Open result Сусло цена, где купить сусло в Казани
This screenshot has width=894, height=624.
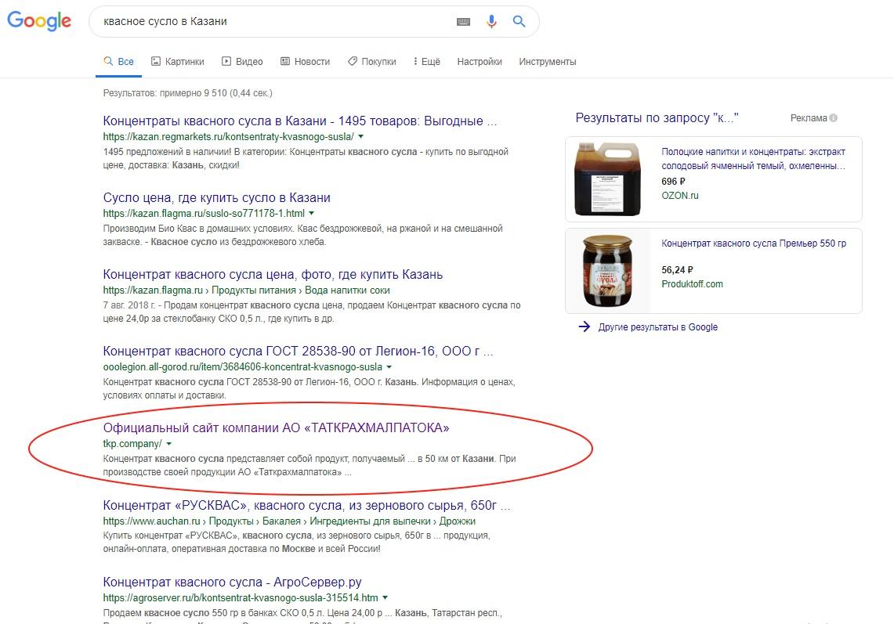pos(217,198)
